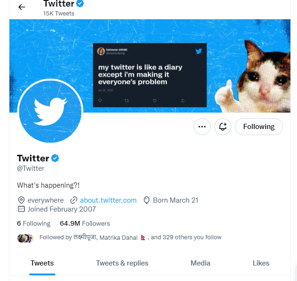Toggle notifications with the bell icon
Image resolution: width=297 pixels, height=281 pixels.
coord(223,127)
